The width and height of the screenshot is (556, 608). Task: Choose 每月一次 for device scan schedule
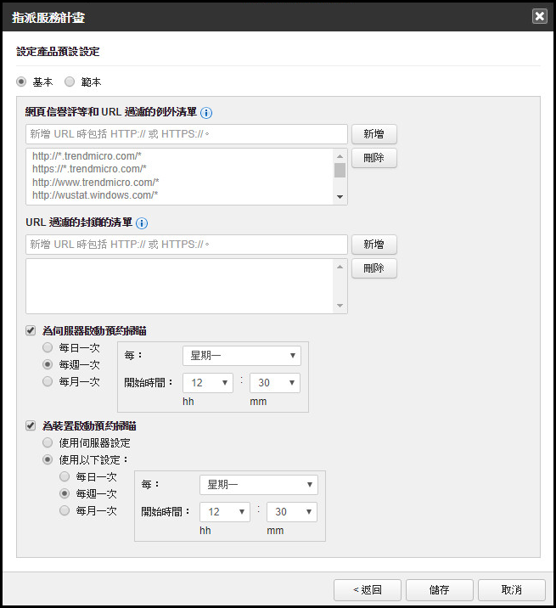click(x=65, y=510)
